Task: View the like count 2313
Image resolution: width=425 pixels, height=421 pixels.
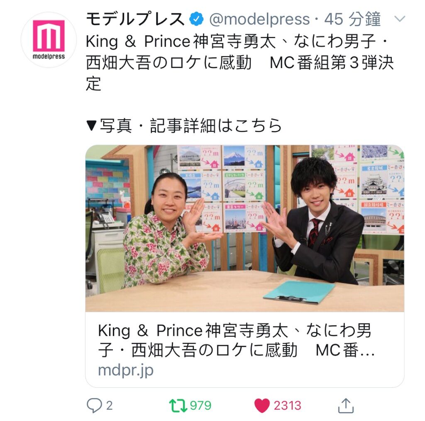Action: [287, 406]
